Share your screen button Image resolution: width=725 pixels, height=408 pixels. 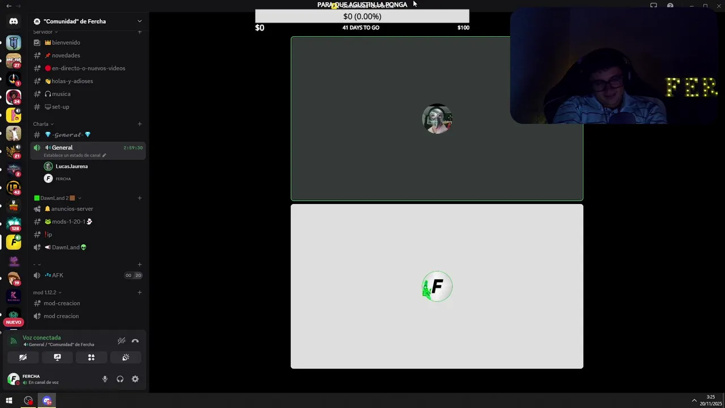tap(57, 358)
